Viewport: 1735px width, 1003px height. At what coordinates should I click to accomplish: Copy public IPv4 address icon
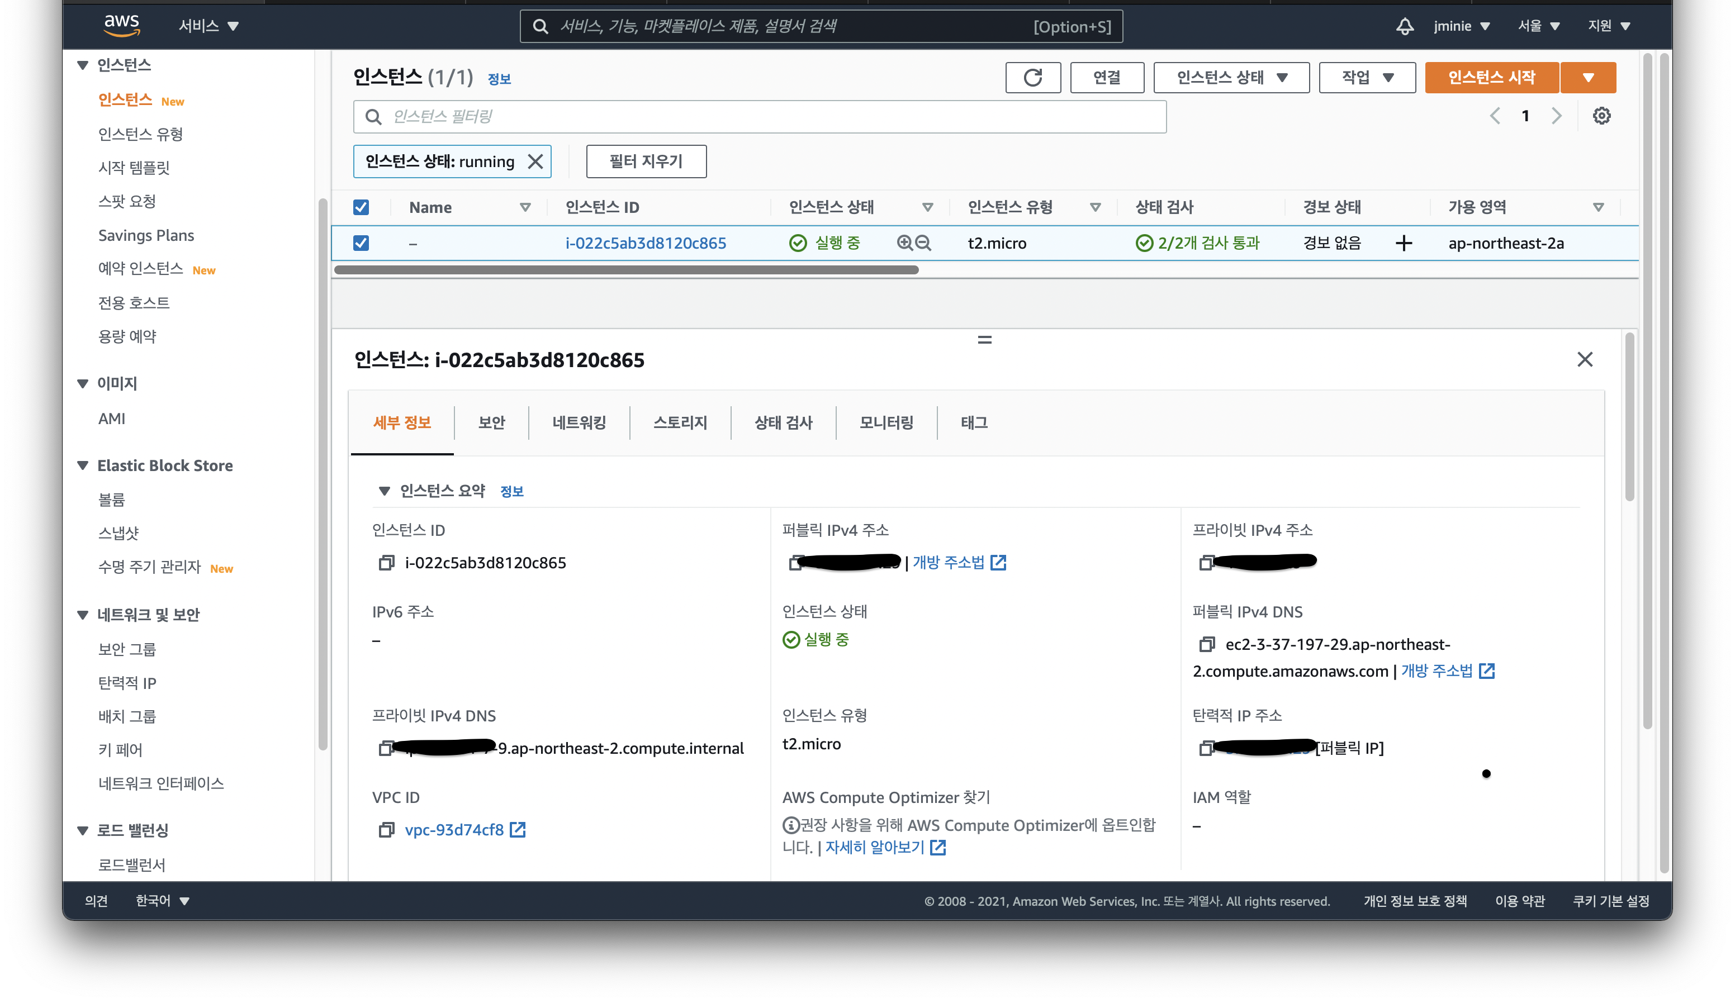coord(796,563)
